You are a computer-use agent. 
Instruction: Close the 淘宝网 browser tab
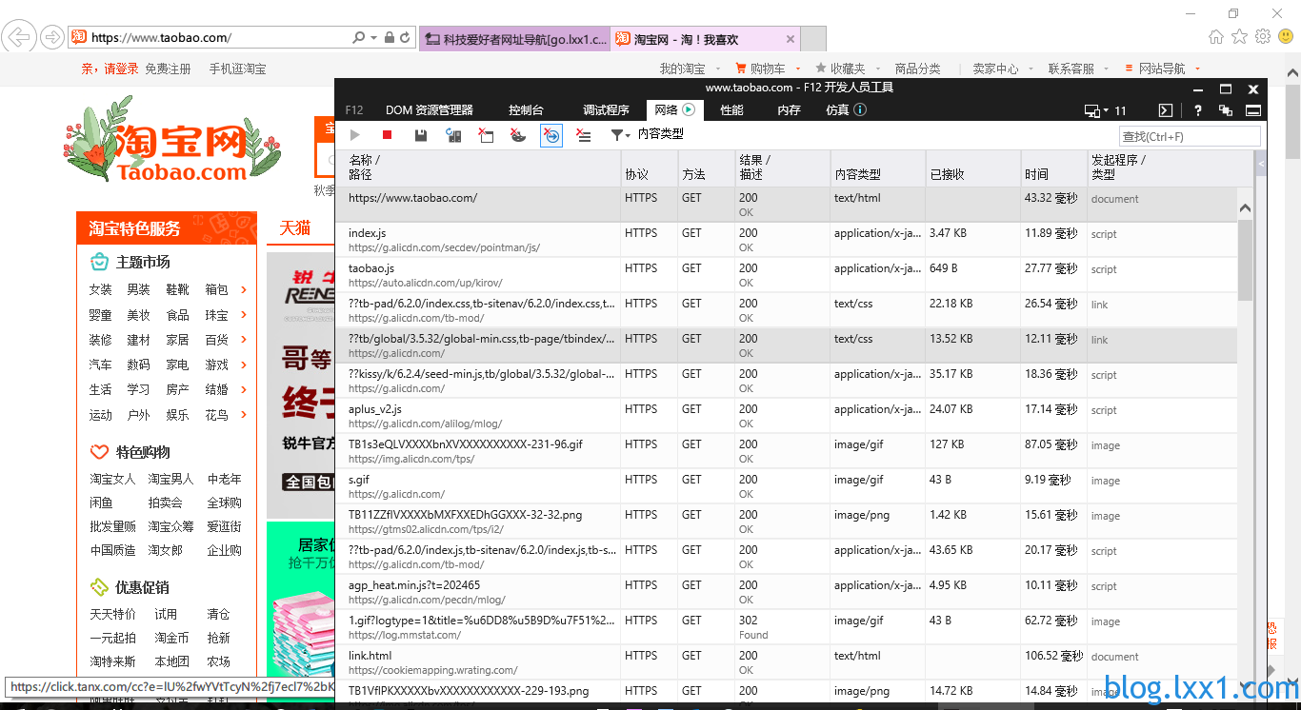point(791,39)
